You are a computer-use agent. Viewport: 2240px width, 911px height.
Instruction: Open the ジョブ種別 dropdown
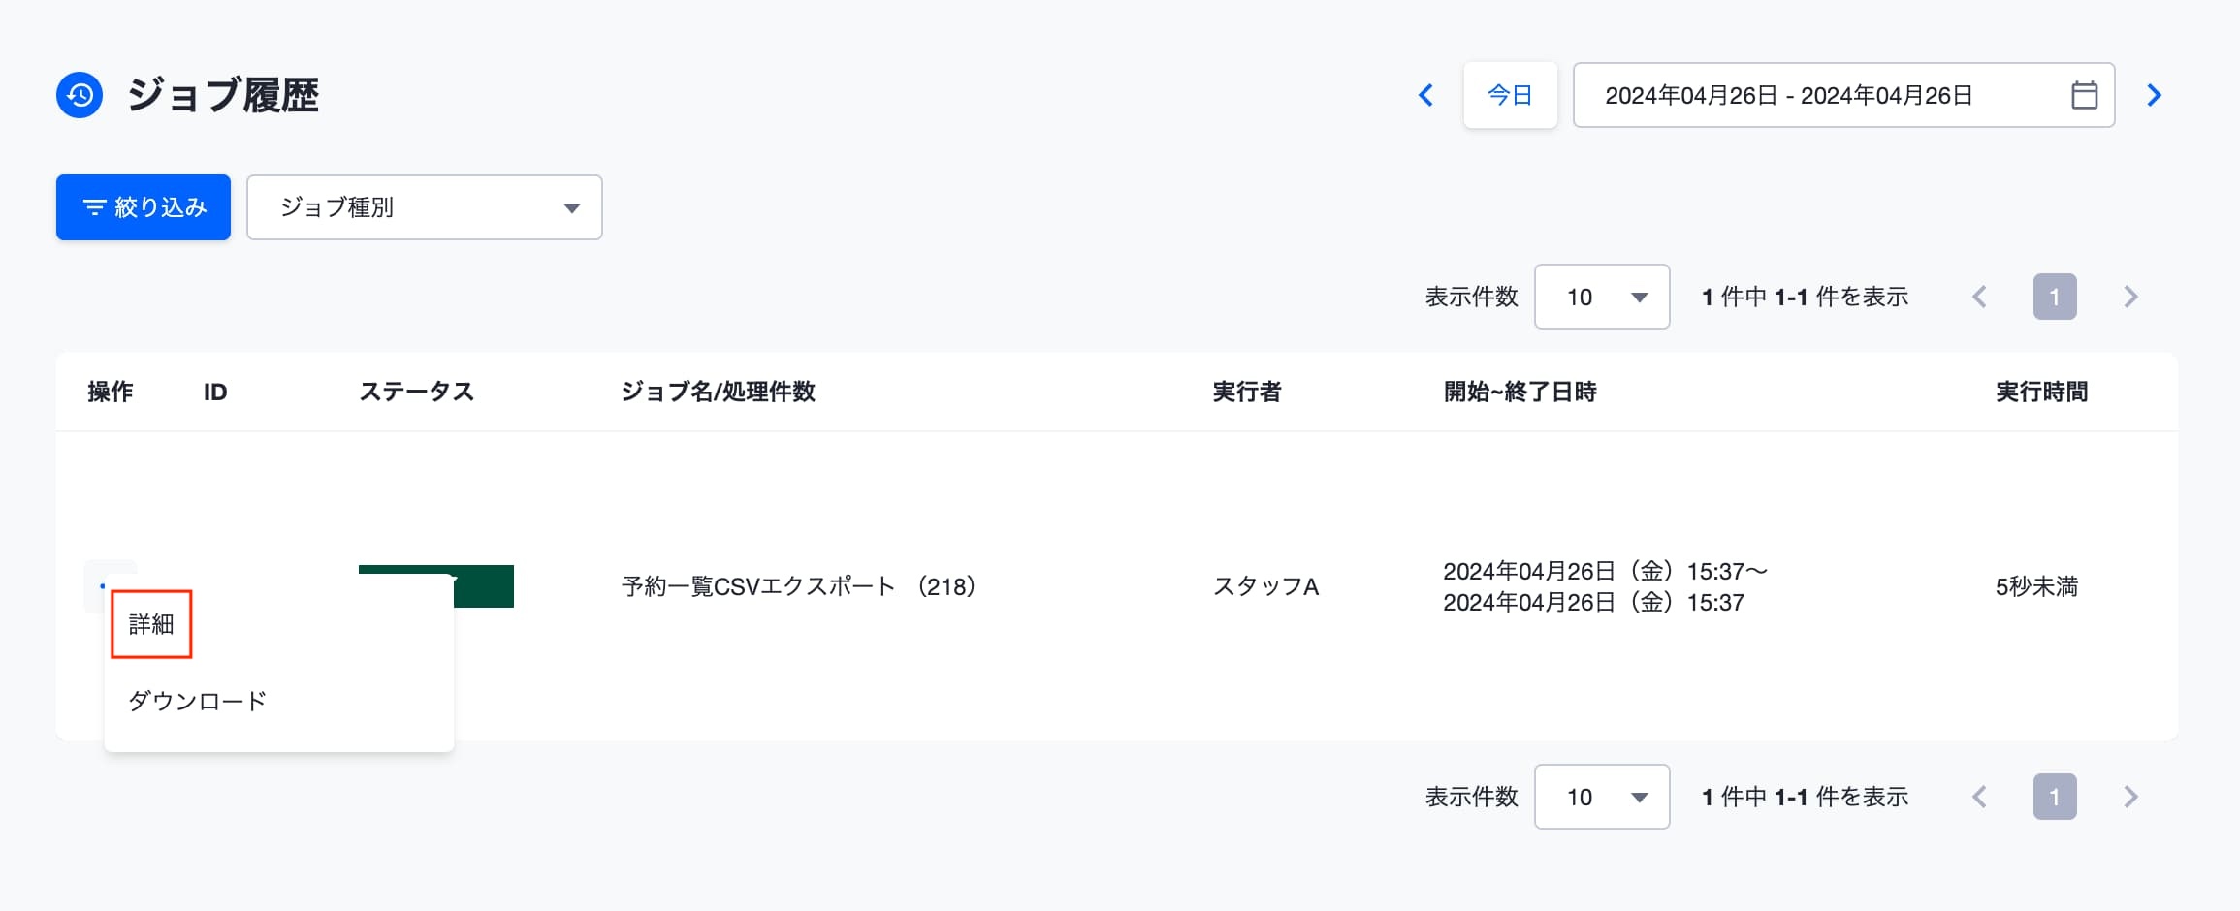click(x=425, y=206)
